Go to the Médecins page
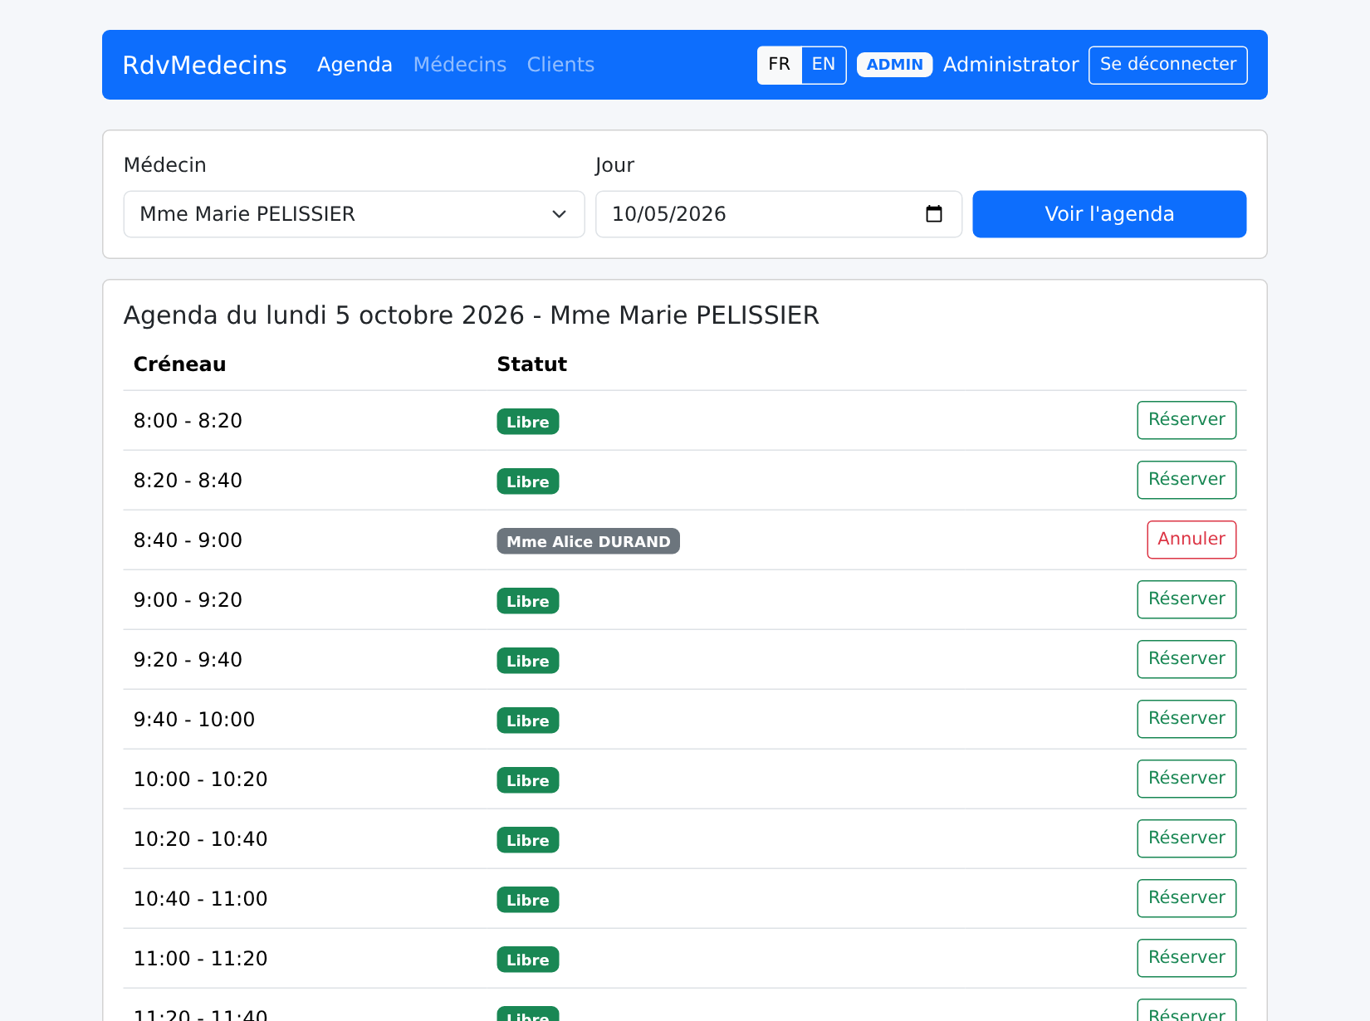1370x1021 pixels. click(x=460, y=65)
